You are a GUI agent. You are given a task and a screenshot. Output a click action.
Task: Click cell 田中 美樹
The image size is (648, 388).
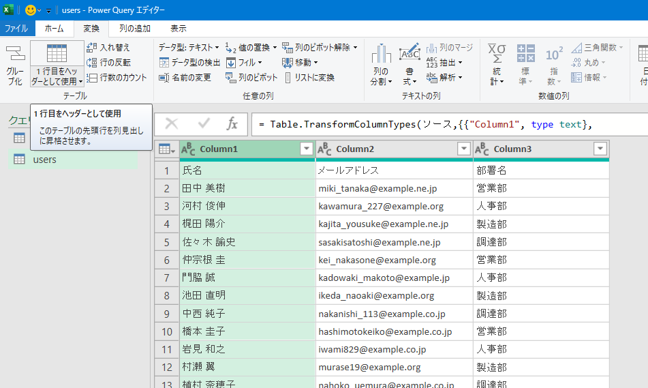[247, 189]
